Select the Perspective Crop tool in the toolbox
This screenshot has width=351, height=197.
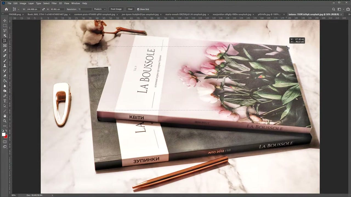(x=5, y=40)
